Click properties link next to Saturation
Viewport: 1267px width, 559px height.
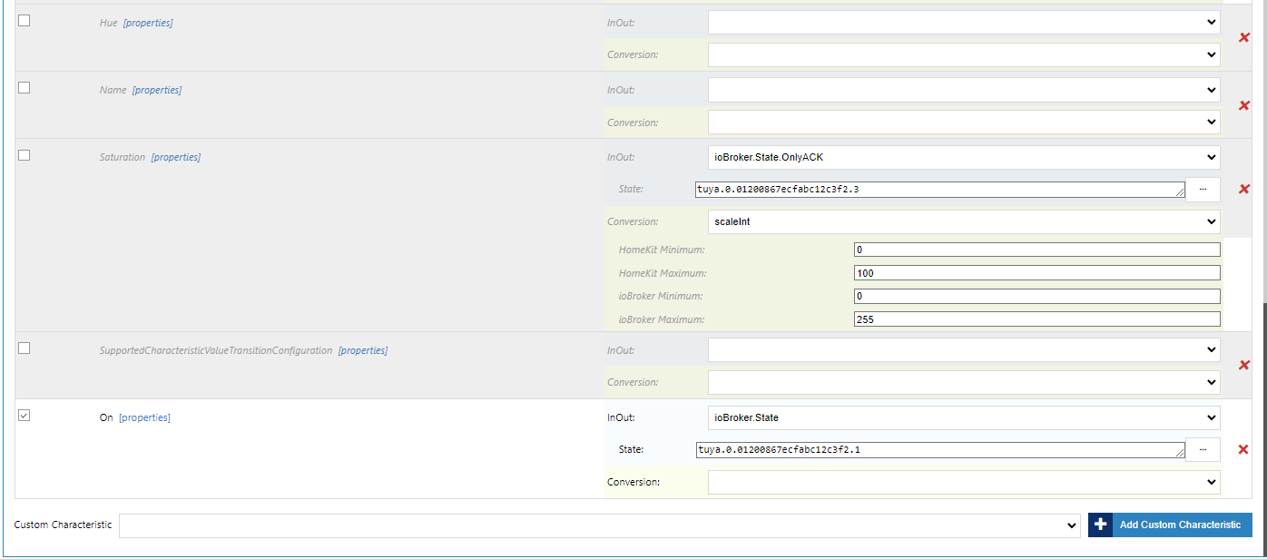pyautogui.click(x=176, y=157)
